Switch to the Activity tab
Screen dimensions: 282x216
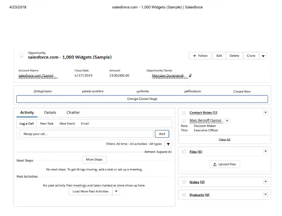coord(27,113)
